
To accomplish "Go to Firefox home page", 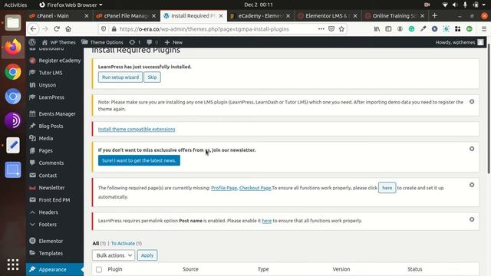I will tap(68, 29).
